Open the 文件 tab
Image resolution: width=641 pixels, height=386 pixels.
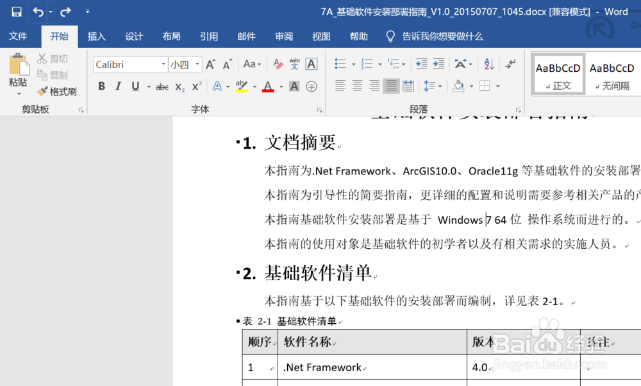point(18,37)
